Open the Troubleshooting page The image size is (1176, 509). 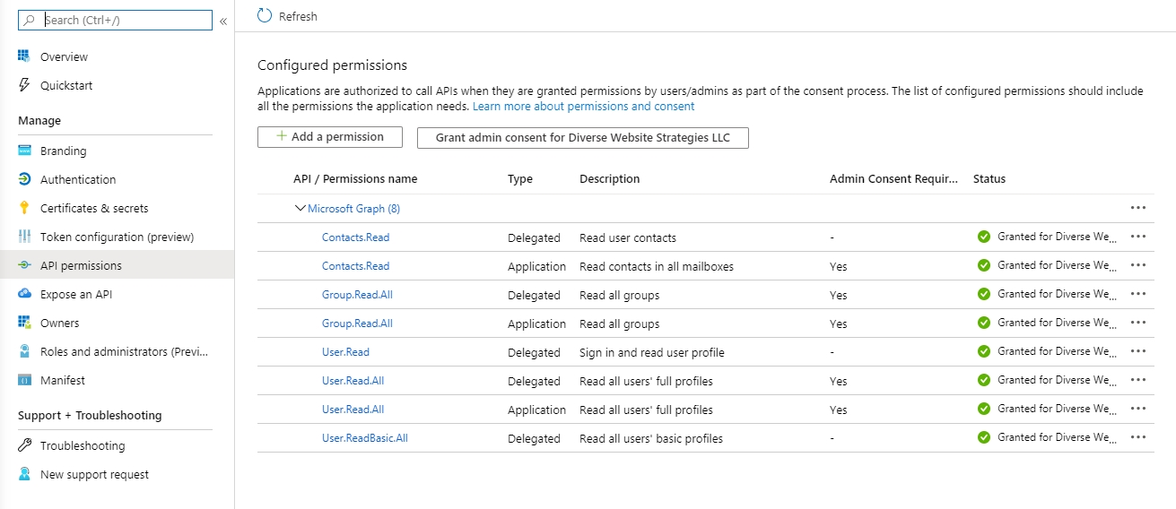tap(83, 445)
